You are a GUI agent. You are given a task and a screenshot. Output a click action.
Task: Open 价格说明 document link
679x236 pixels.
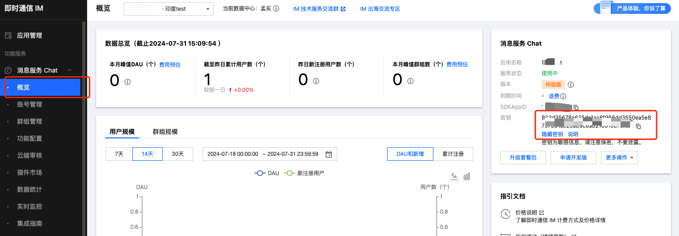pyautogui.click(x=526, y=212)
